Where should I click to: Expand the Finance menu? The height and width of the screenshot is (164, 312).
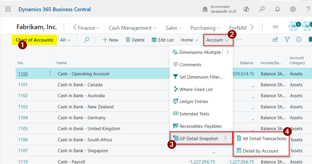(87, 28)
